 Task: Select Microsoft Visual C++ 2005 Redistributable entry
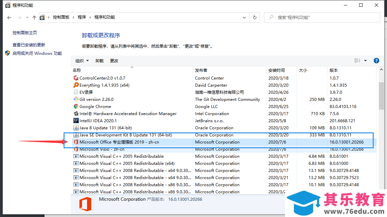pyautogui.click(x=224, y=156)
